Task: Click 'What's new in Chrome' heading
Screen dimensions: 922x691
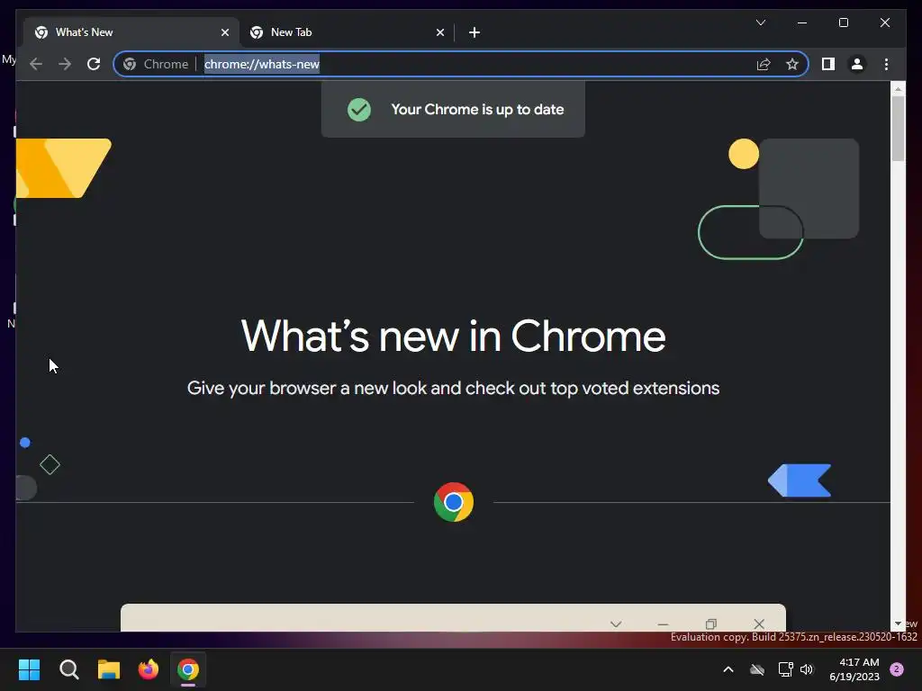Action: pyautogui.click(x=454, y=337)
